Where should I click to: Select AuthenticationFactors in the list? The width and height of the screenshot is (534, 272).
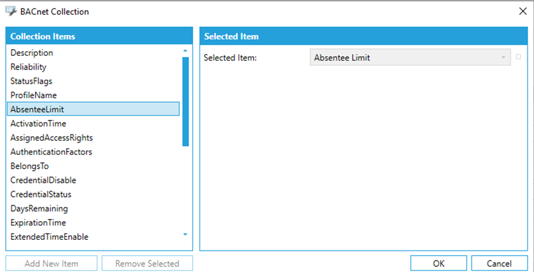51,152
